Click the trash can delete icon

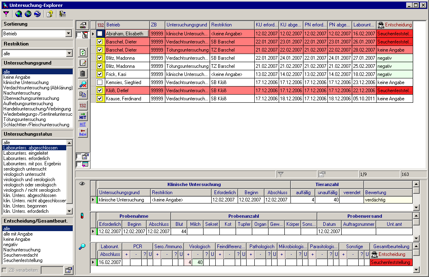pyautogui.click(x=82, y=74)
